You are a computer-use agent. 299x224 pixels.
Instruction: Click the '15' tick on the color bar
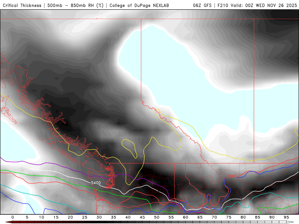point(56,217)
